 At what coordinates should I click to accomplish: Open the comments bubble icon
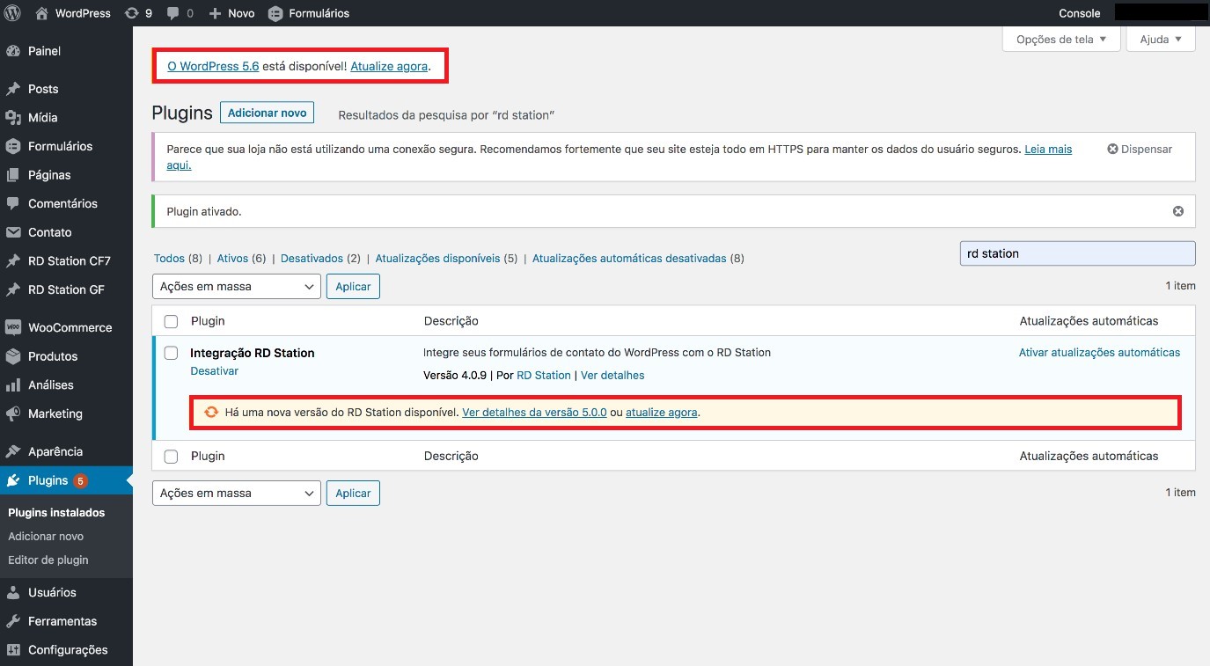click(x=173, y=13)
